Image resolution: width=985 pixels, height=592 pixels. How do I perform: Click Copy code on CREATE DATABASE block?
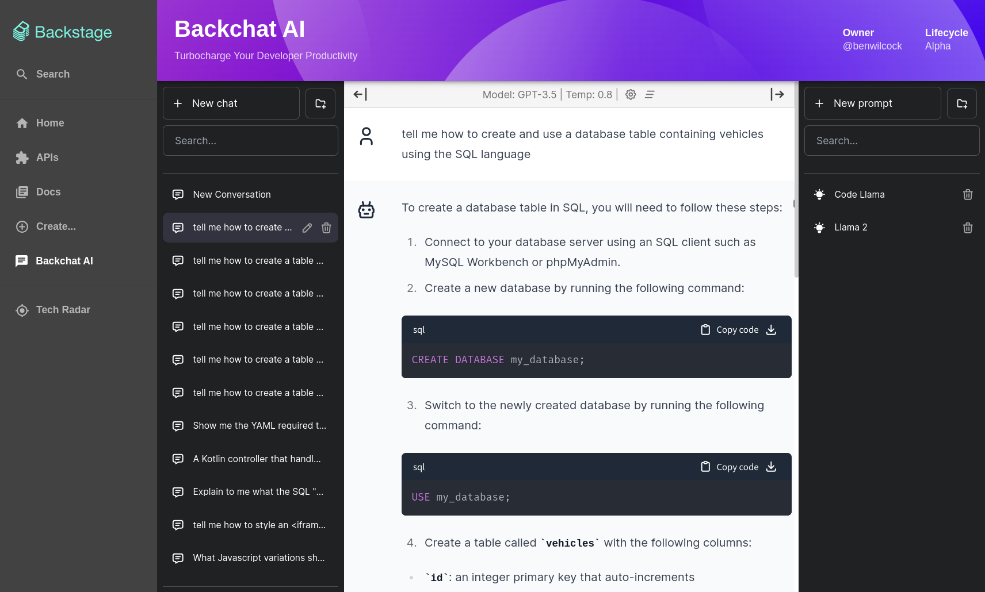[730, 330]
